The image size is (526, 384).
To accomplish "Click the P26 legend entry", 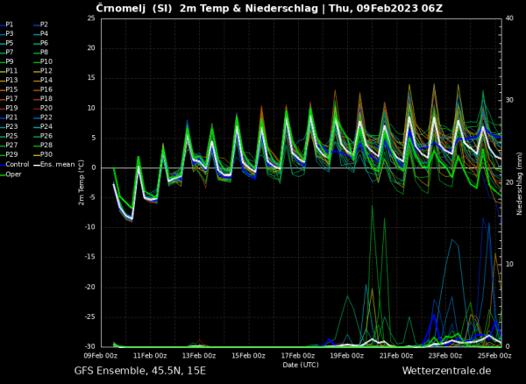I will (x=43, y=136).
